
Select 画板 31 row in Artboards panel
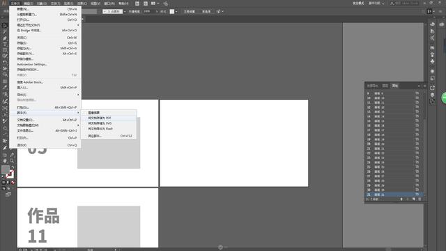click(x=394, y=195)
